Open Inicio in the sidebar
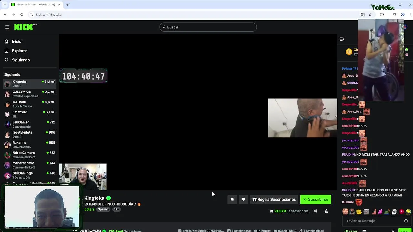The height and width of the screenshot is (232, 413). (x=13, y=41)
